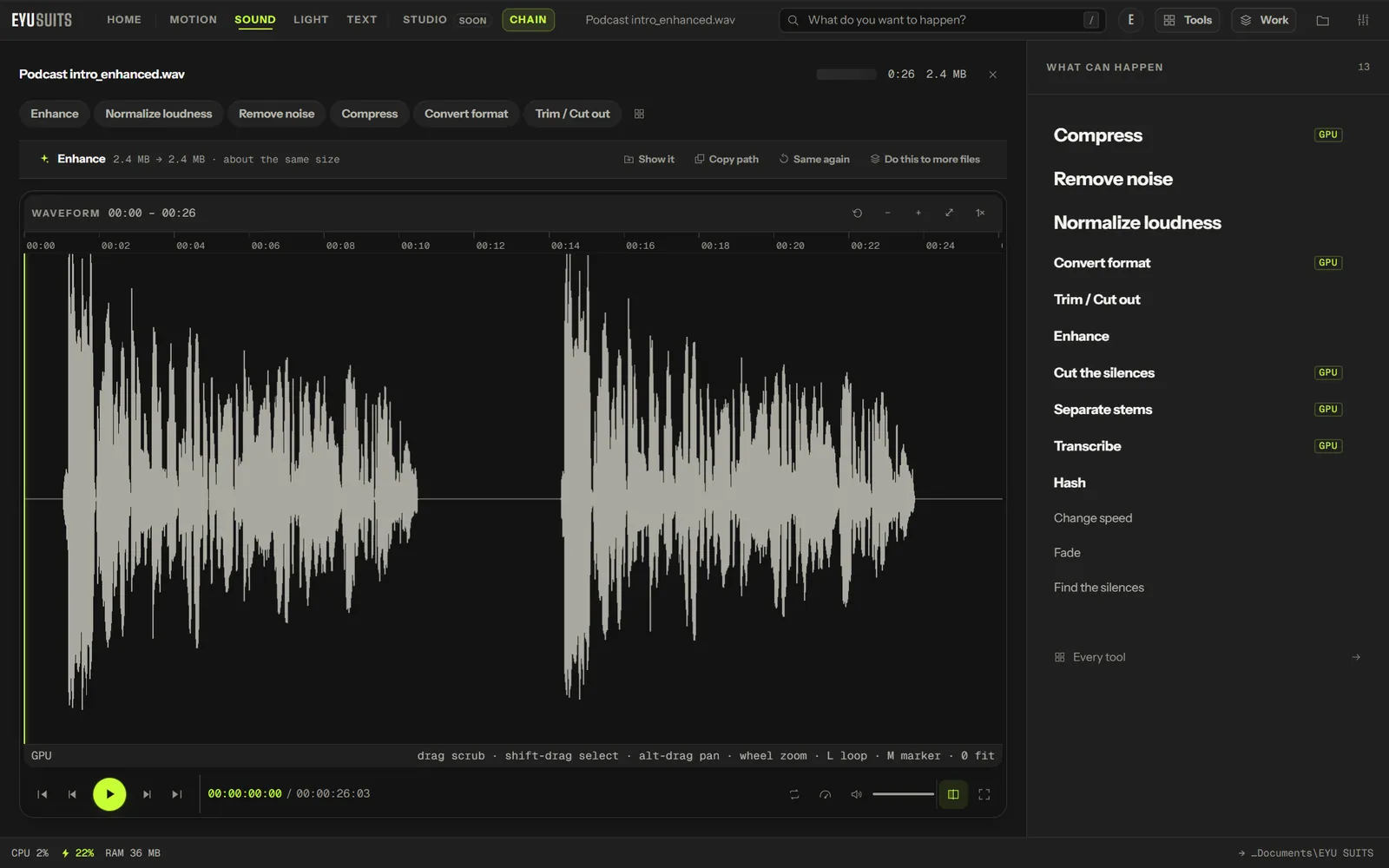Open the folder icon in top bar

[1323, 20]
